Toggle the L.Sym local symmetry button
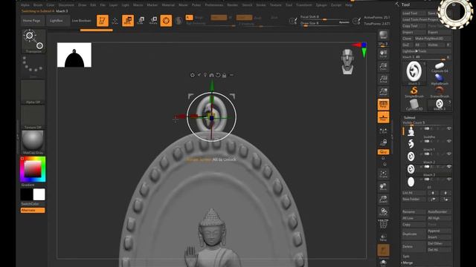 (x=384, y=131)
